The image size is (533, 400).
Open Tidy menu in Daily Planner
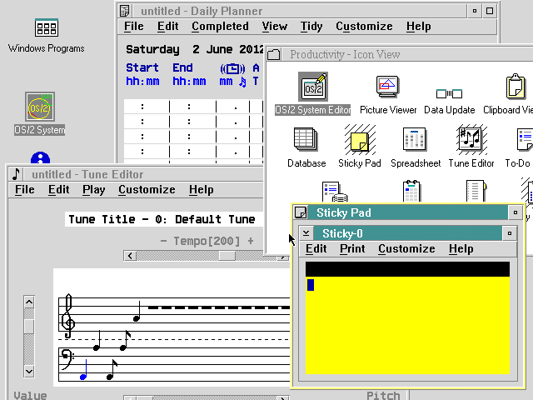pos(311,27)
